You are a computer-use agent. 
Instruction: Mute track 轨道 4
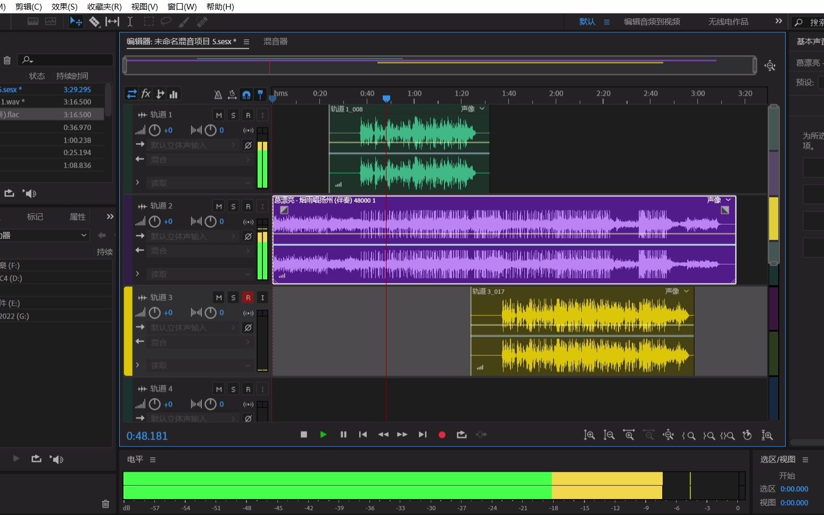pos(219,389)
